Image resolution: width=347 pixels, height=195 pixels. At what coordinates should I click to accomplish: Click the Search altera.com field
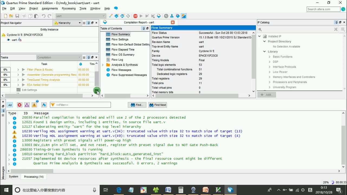coord(323,9)
